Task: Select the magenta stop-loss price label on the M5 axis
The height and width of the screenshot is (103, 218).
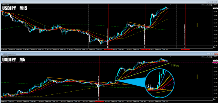Action: (215, 63)
